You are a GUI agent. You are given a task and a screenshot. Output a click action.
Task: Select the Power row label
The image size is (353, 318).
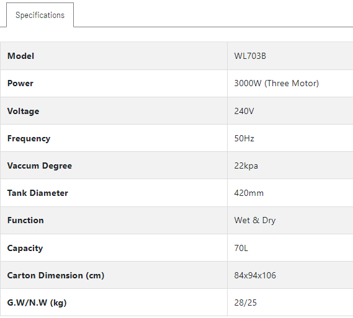click(x=20, y=84)
